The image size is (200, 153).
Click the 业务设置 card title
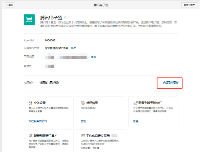40,103
